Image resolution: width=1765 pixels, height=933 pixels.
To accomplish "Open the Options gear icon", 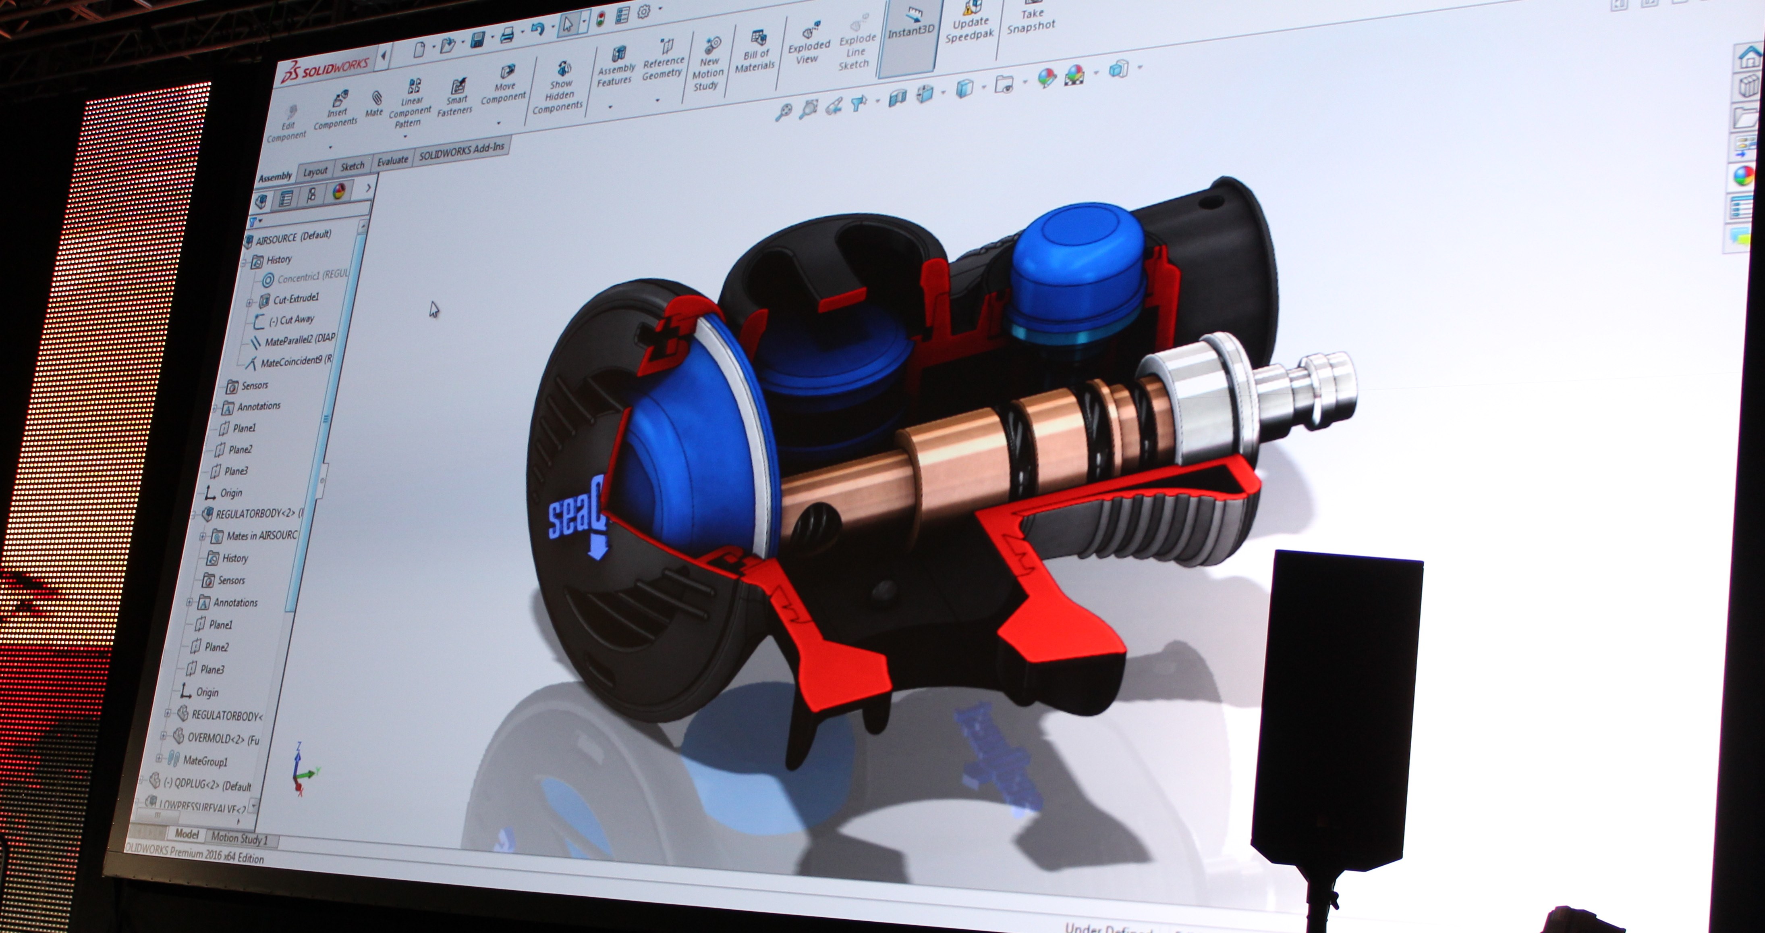I will (643, 12).
